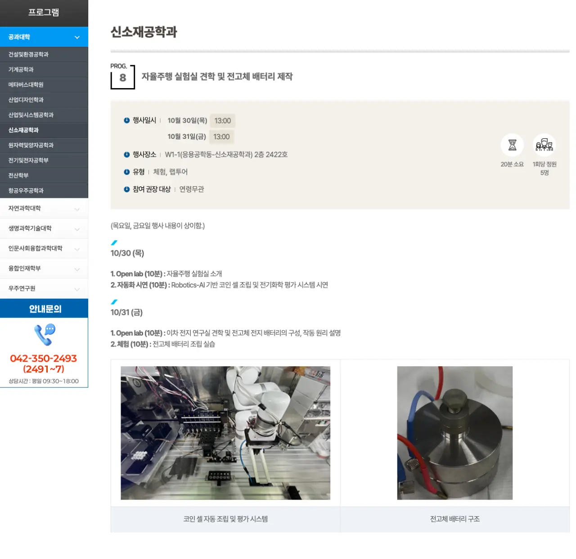Expand the 우주연구원 section

click(77, 289)
